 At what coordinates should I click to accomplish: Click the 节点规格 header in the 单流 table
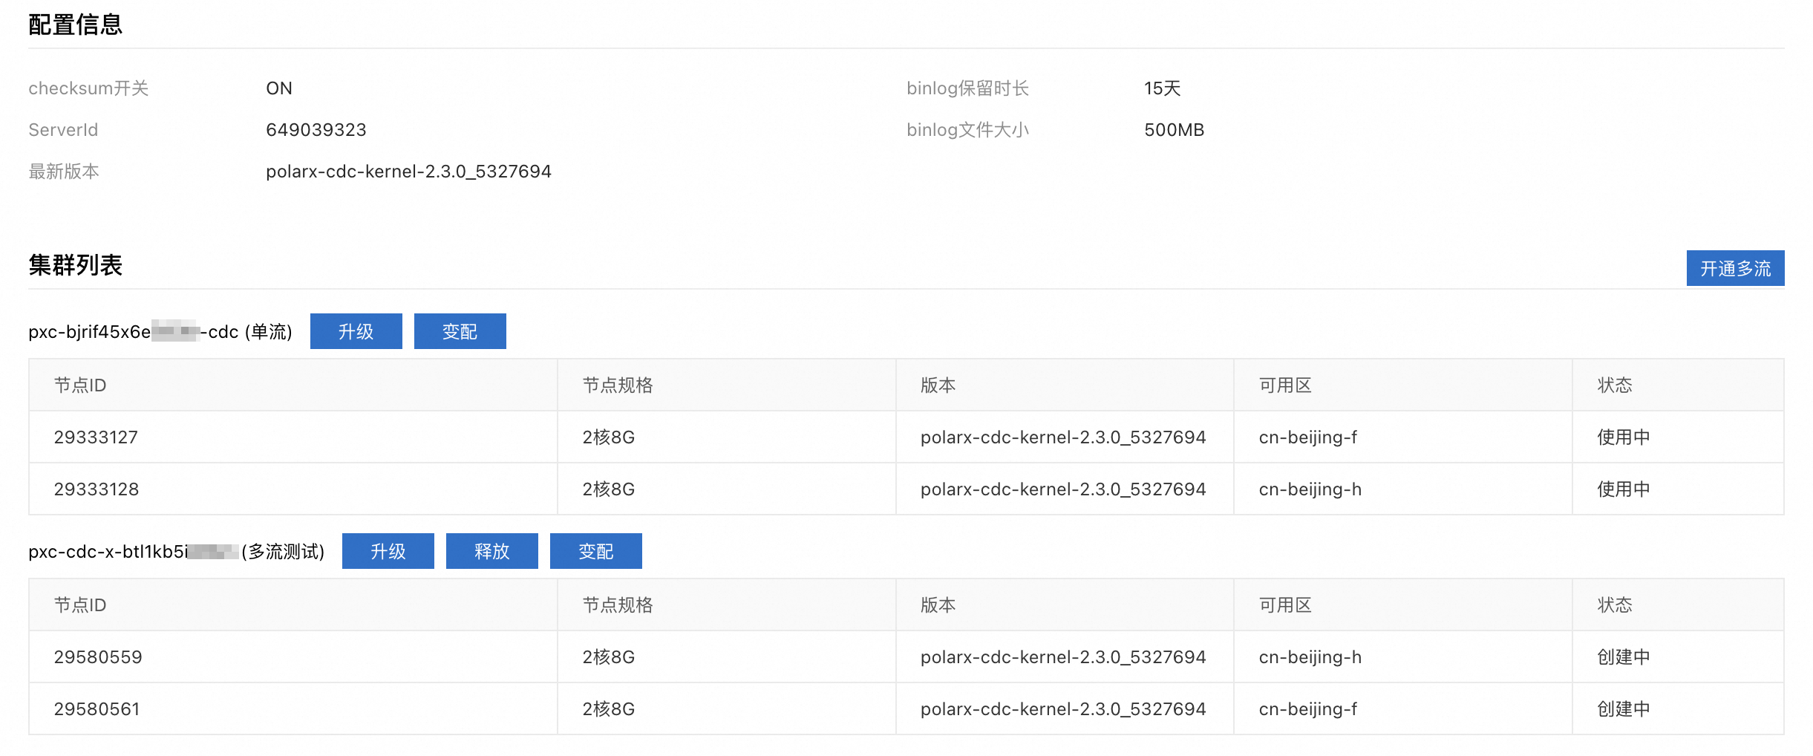(x=618, y=385)
